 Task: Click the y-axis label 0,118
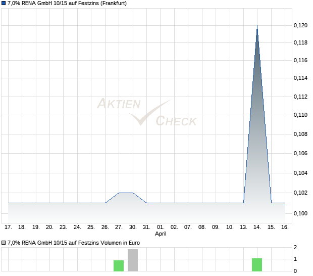(300, 42)
